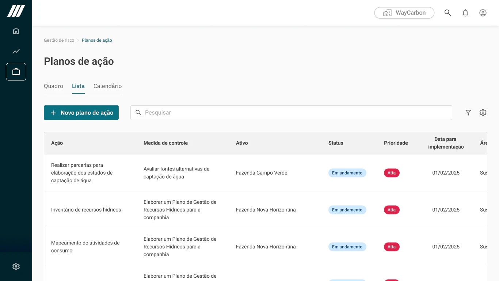Open notifications via the bell icon
499x281 pixels.
coord(465,12)
